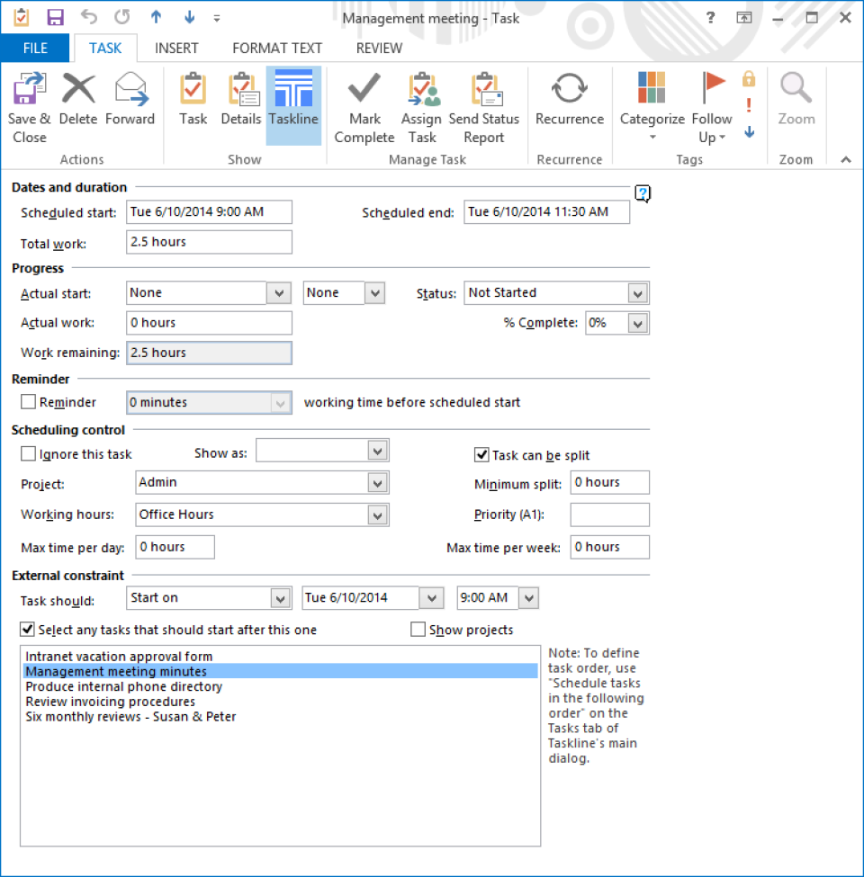Click the Scheduled end field
Viewport: 864px width, 877px height.
coord(546,212)
